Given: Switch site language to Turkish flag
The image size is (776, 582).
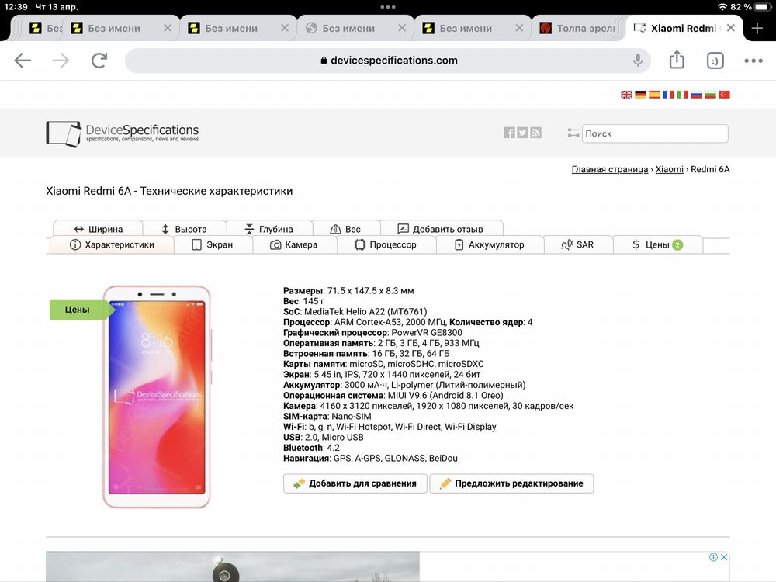Looking at the screenshot, I should 724,95.
